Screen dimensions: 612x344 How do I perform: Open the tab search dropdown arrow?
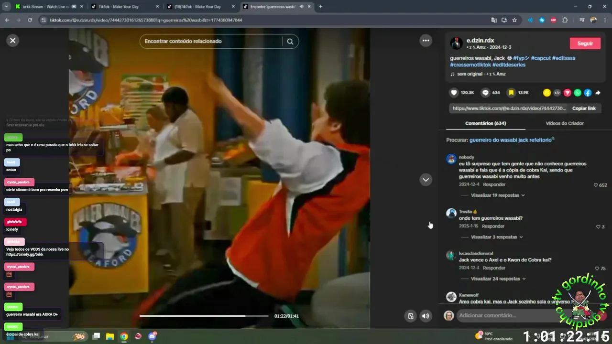[6, 7]
